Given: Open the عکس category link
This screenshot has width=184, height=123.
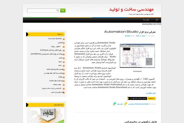Looking at the screenshot, I should [x=60, y=58].
